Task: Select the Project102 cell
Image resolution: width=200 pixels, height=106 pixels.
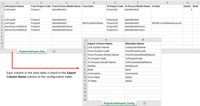Action: pos(115,20)
